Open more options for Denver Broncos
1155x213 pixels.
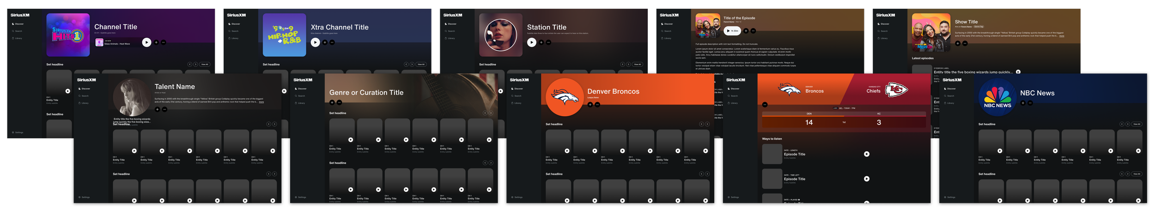coord(597,105)
